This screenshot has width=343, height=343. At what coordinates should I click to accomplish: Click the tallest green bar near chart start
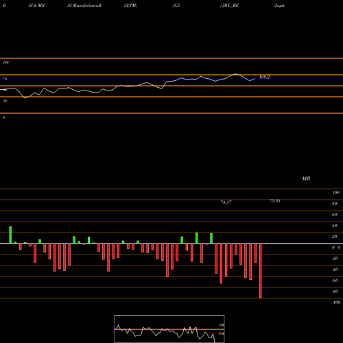[10, 235]
